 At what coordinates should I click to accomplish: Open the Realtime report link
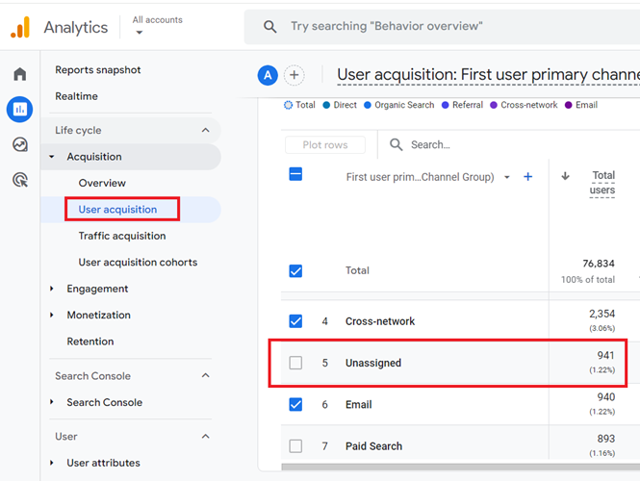point(77,96)
